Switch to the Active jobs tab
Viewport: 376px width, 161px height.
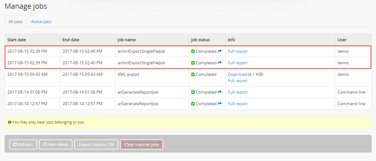click(41, 22)
